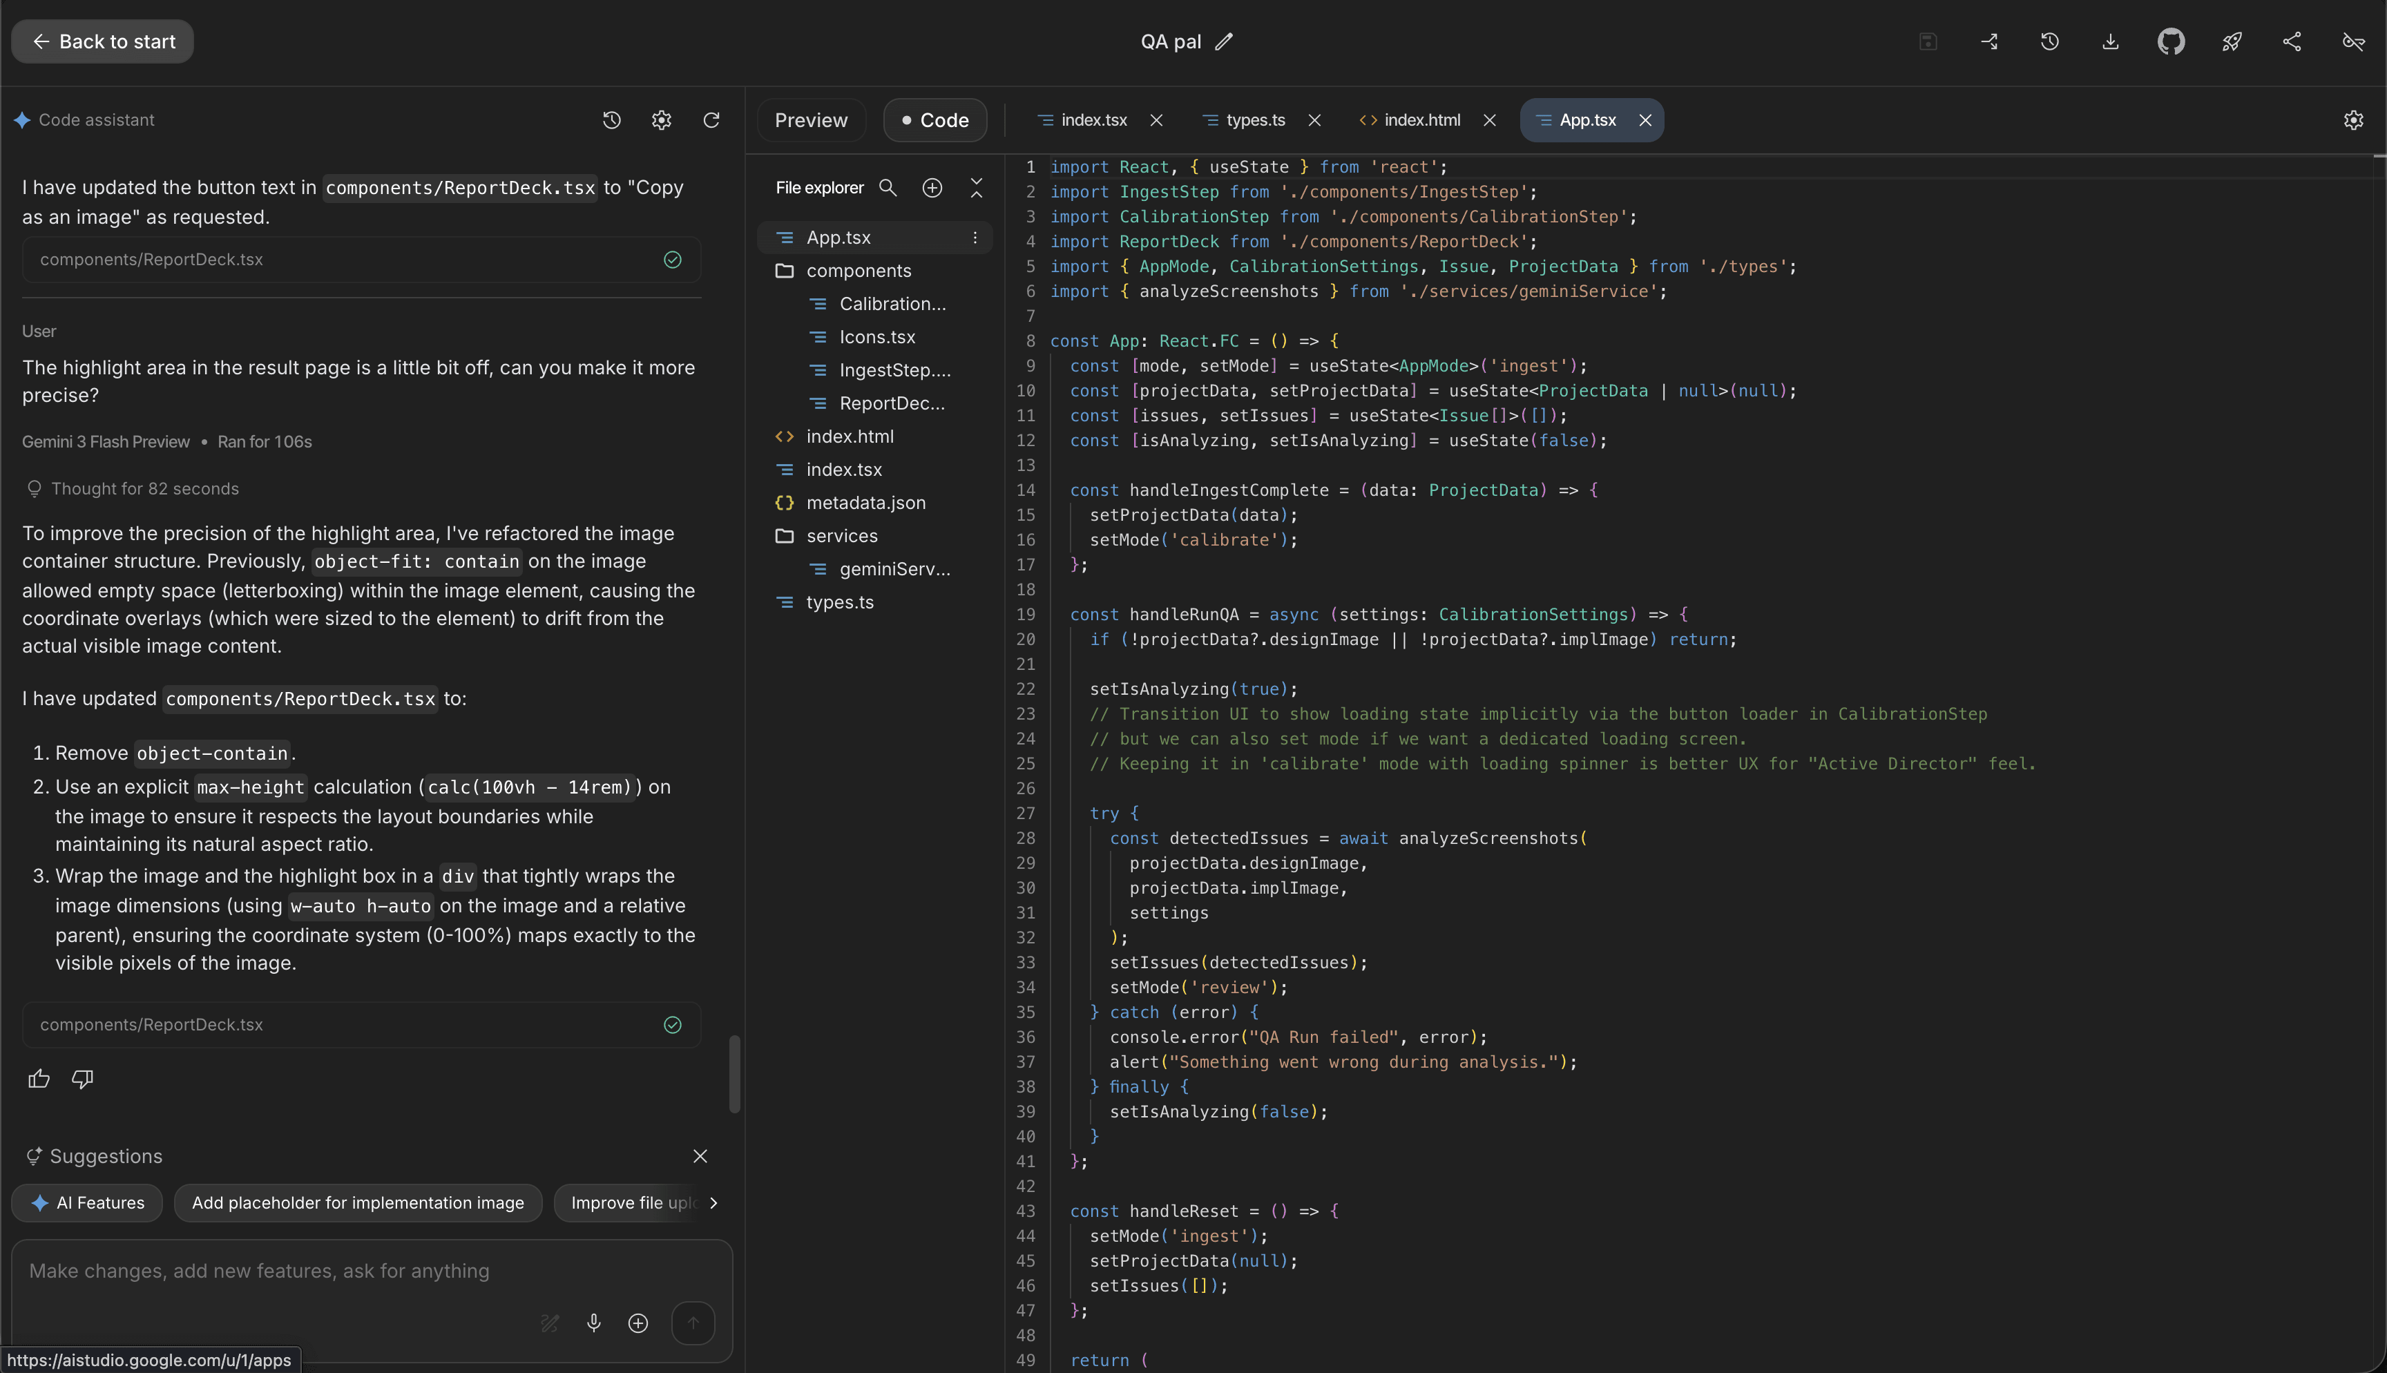Viewport: 2387px width, 1373px height.
Task: Click the share icon in top bar
Action: click(x=2292, y=41)
